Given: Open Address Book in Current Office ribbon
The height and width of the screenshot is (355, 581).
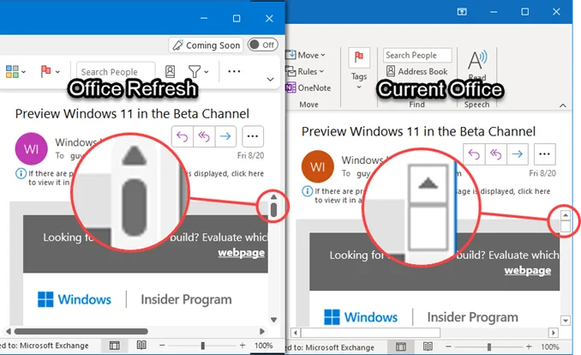Looking at the screenshot, I should (416, 71).
